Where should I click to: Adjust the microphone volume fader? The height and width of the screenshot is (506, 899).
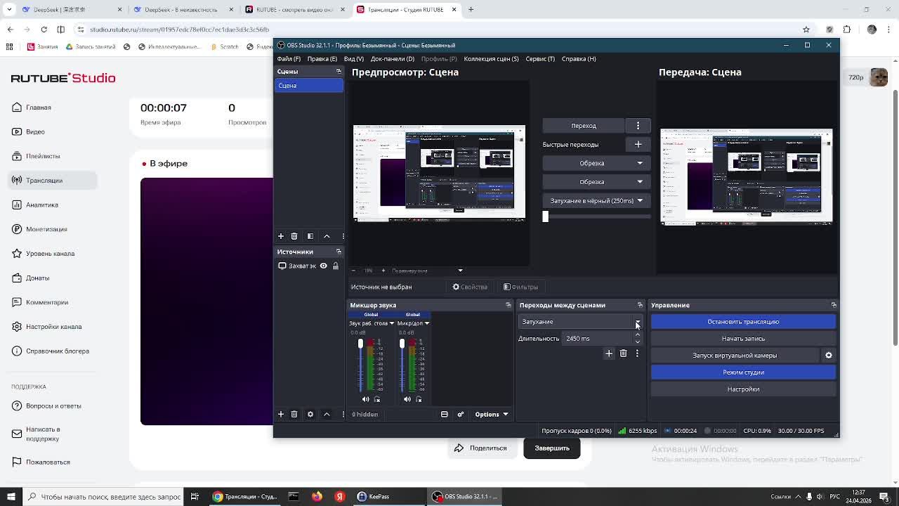tap(402, 344)
